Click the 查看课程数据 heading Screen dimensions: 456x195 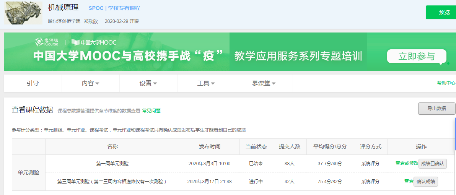click(x=32, y=110)
